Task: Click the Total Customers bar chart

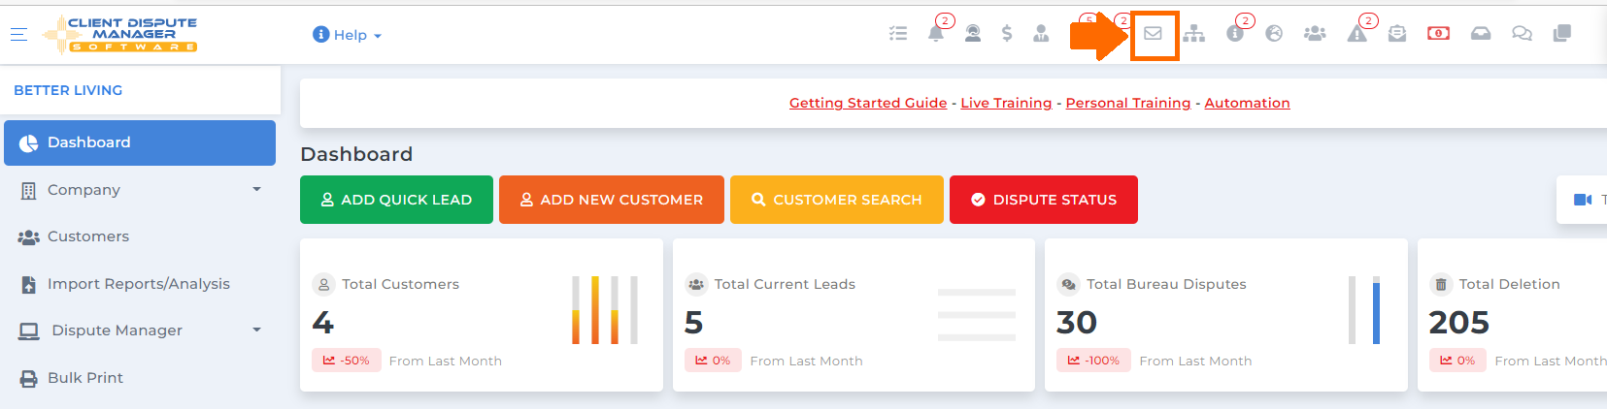Action: click(605, 310)
